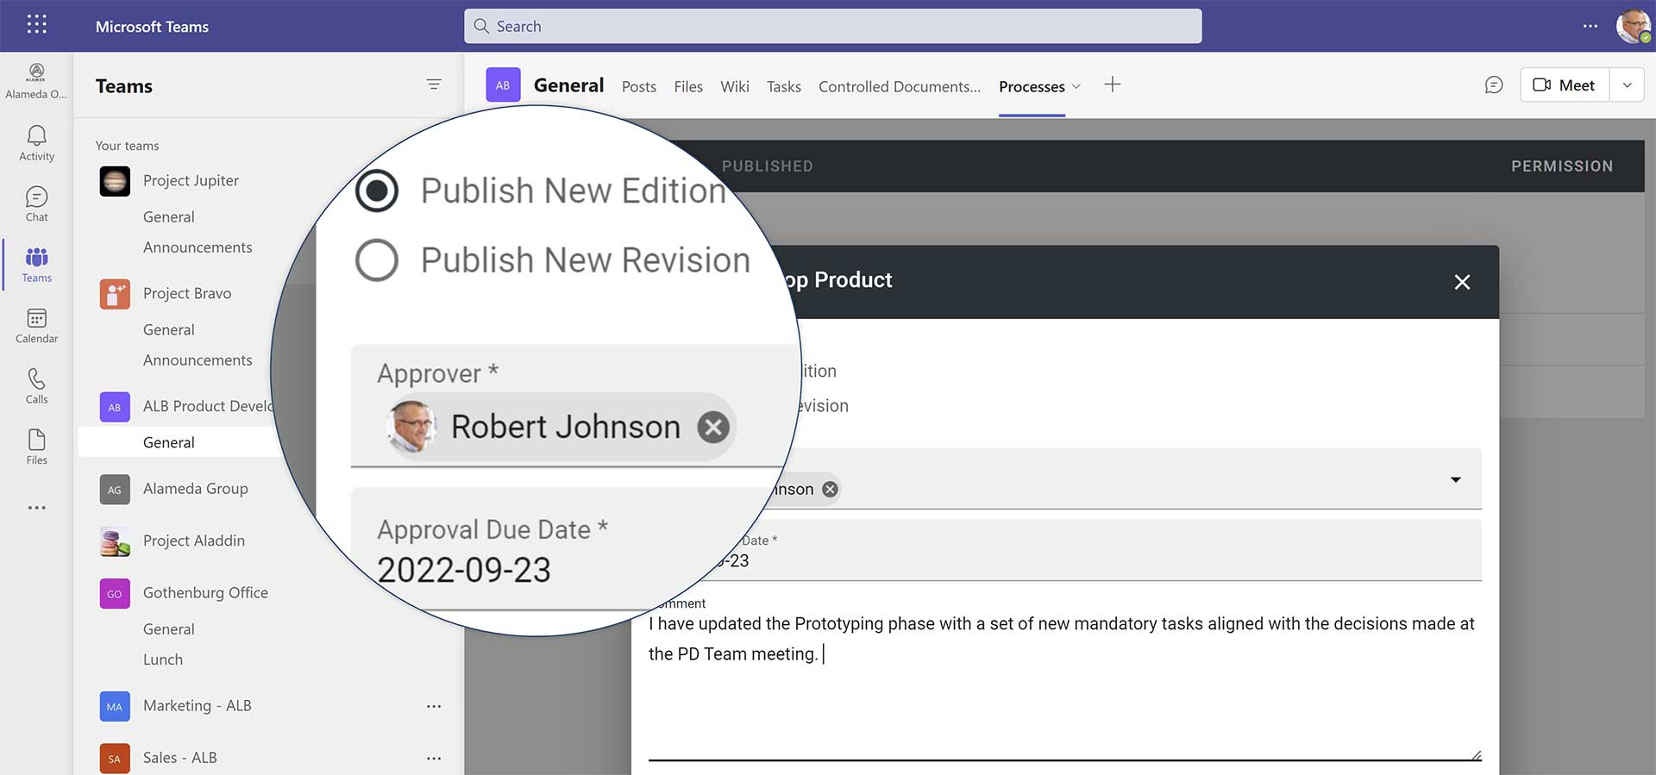This screenshot has width=1656, height=775.
Task: Click the PUBLISHED column header
Action: 768,166
